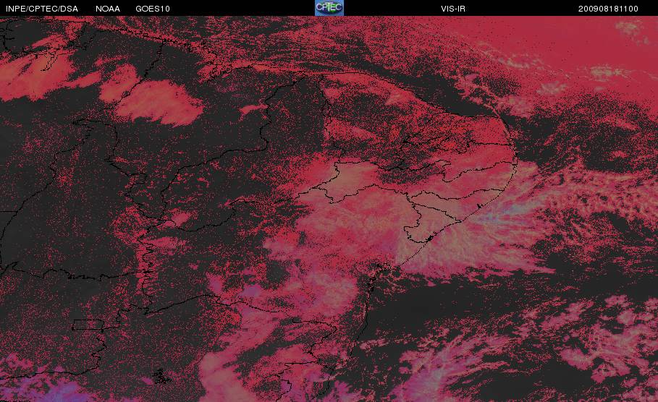
Task: Select the INPE/CPTEC/DSA header label
Action: pos(42,9)
